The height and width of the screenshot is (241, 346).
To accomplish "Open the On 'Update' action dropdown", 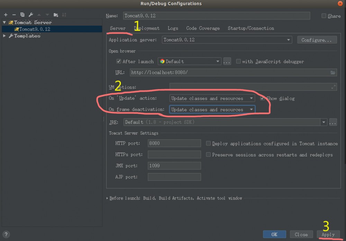I will 212,98.
